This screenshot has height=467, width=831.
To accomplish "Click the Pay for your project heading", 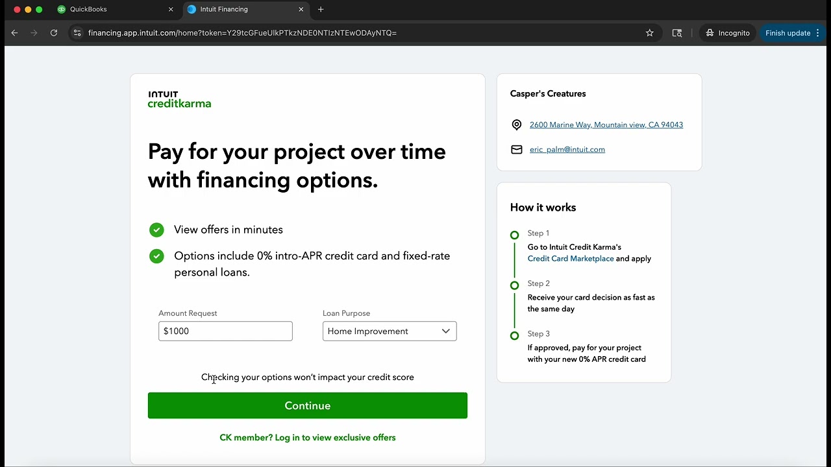I will point(297,166).
